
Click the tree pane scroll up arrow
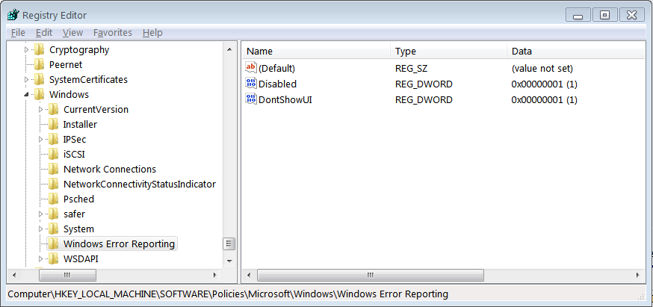coord(229,49)
